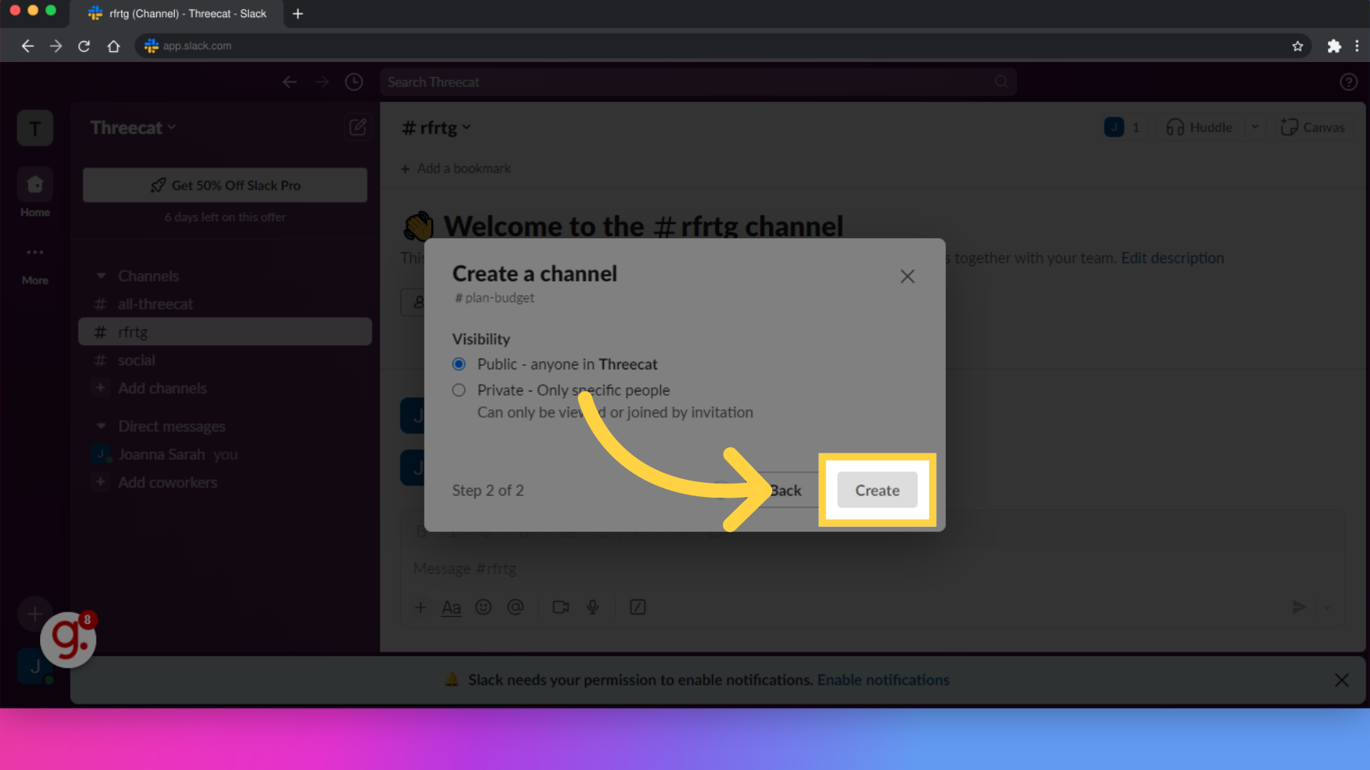
Task: Toggle text formatting Aa icon
Action: 451,607
